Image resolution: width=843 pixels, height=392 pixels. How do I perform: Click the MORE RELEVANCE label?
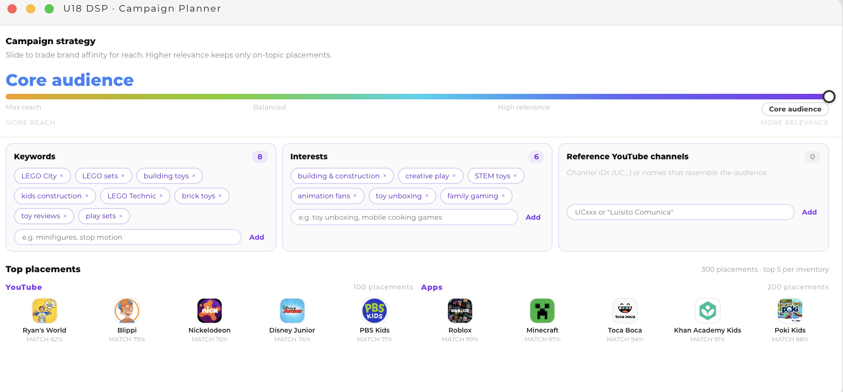pyautogui.click(x=795, y=123)
